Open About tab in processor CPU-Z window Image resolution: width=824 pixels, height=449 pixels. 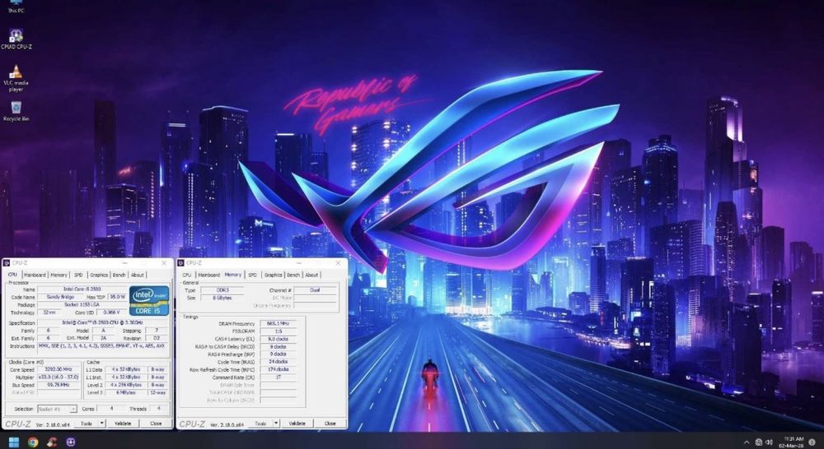coord(137,275)
